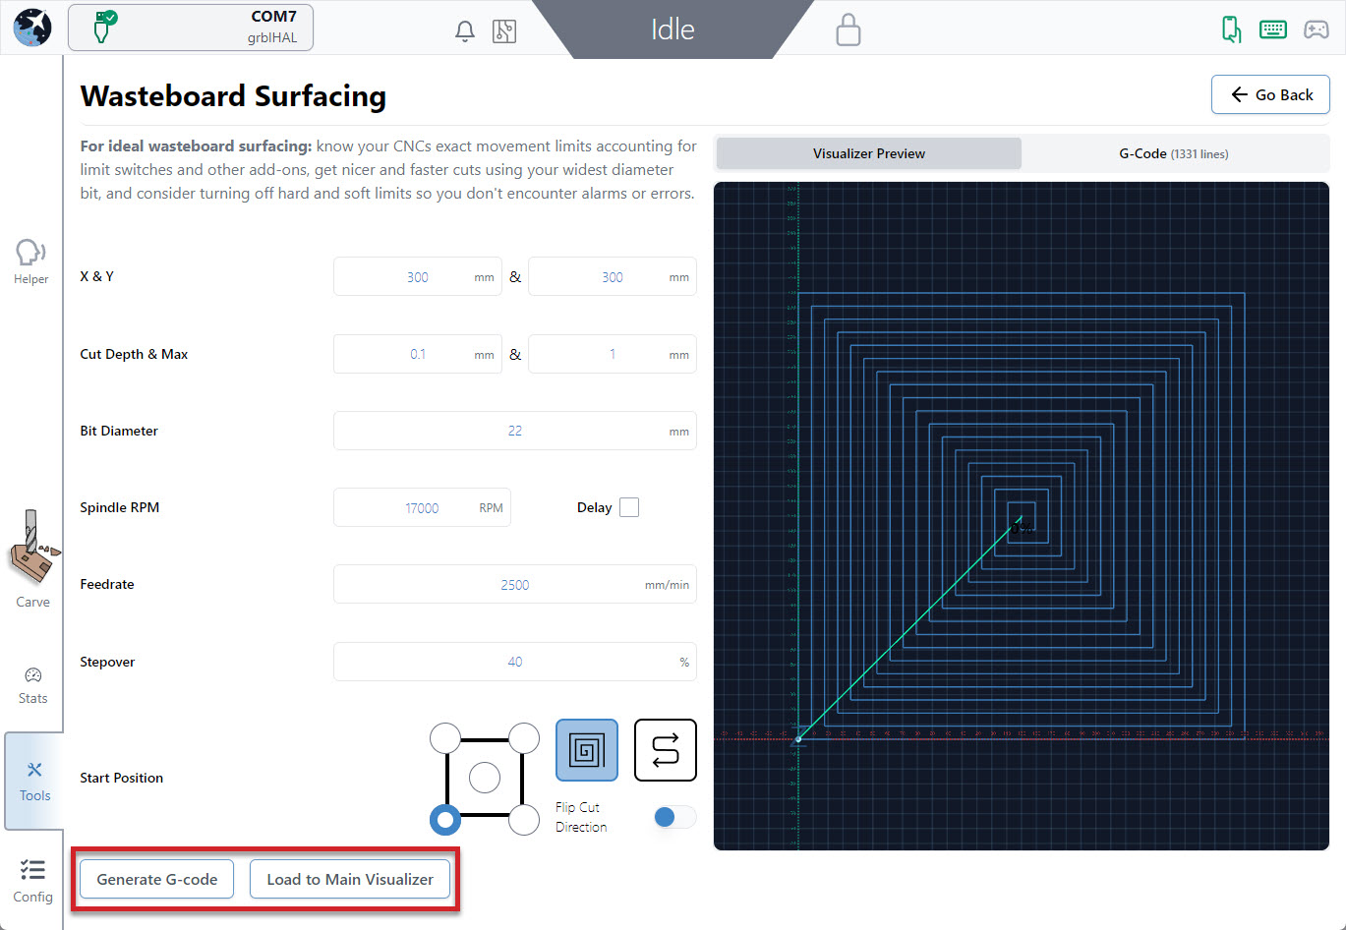
Task: Enable the spindle Delay checkbox
Action: (629, 507)
